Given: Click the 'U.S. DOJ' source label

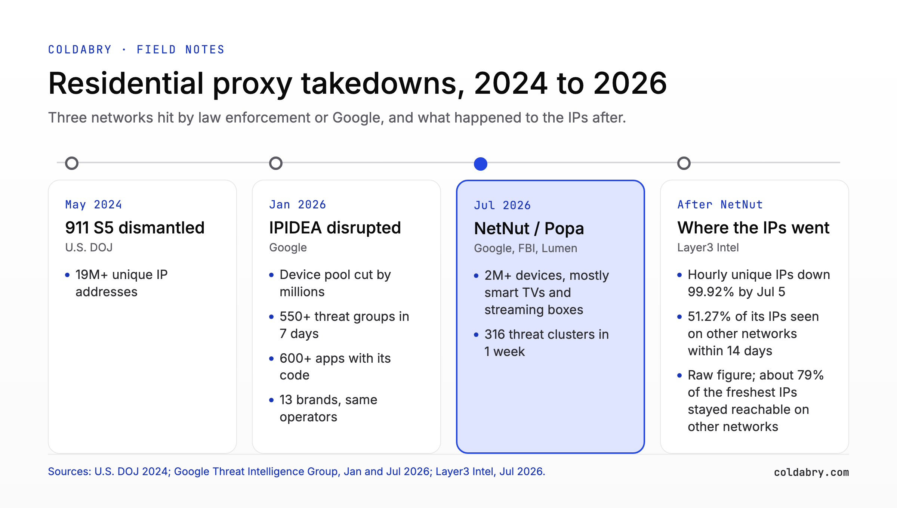Looking at the screenshot, I should pyautogui.click(x=89, y=247).
